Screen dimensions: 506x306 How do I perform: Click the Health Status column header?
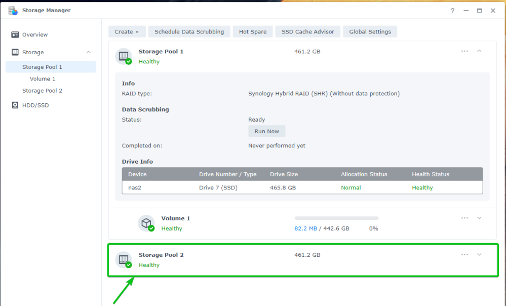point(431,174)
